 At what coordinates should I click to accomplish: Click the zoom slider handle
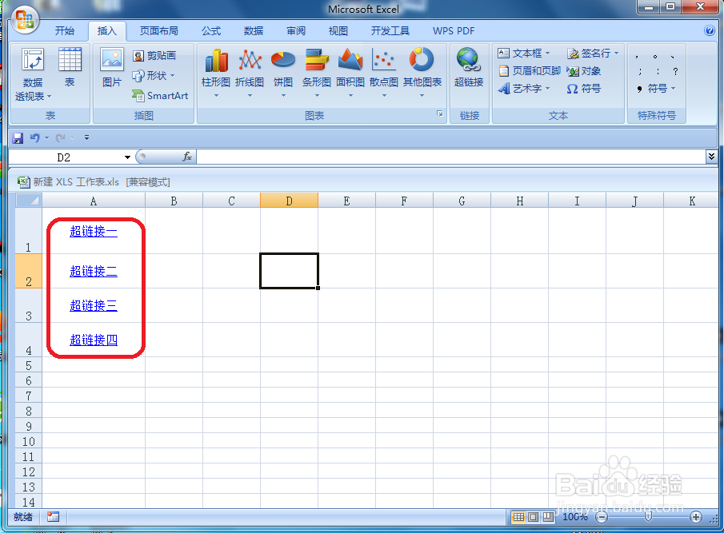pos(648,517)
